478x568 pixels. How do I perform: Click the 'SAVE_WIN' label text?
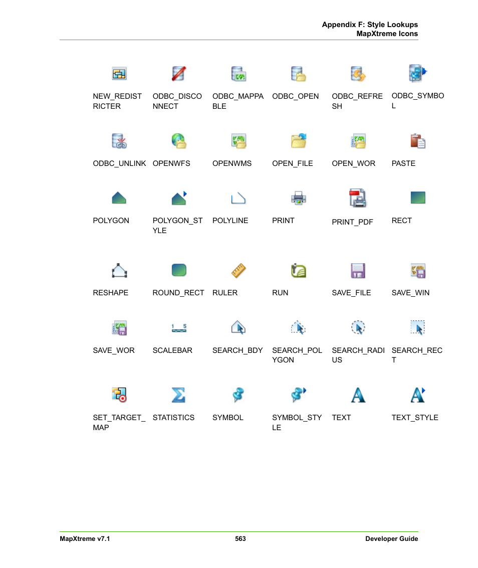coord(410,293)
